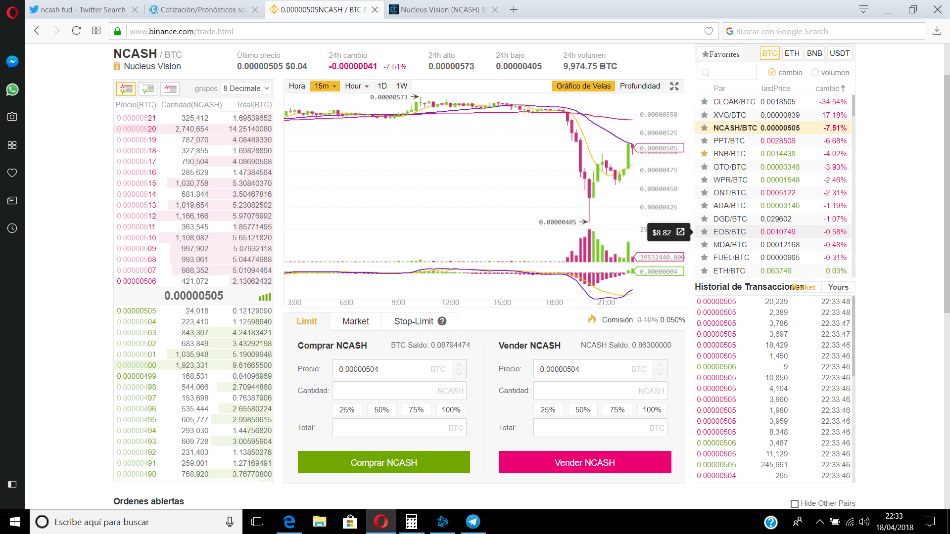This screenshot has height=534, width=950.
Task: Expand chart to fullscreen
Action: [674, 86]
